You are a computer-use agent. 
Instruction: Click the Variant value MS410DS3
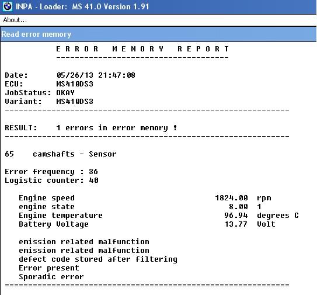pos(75,102)
